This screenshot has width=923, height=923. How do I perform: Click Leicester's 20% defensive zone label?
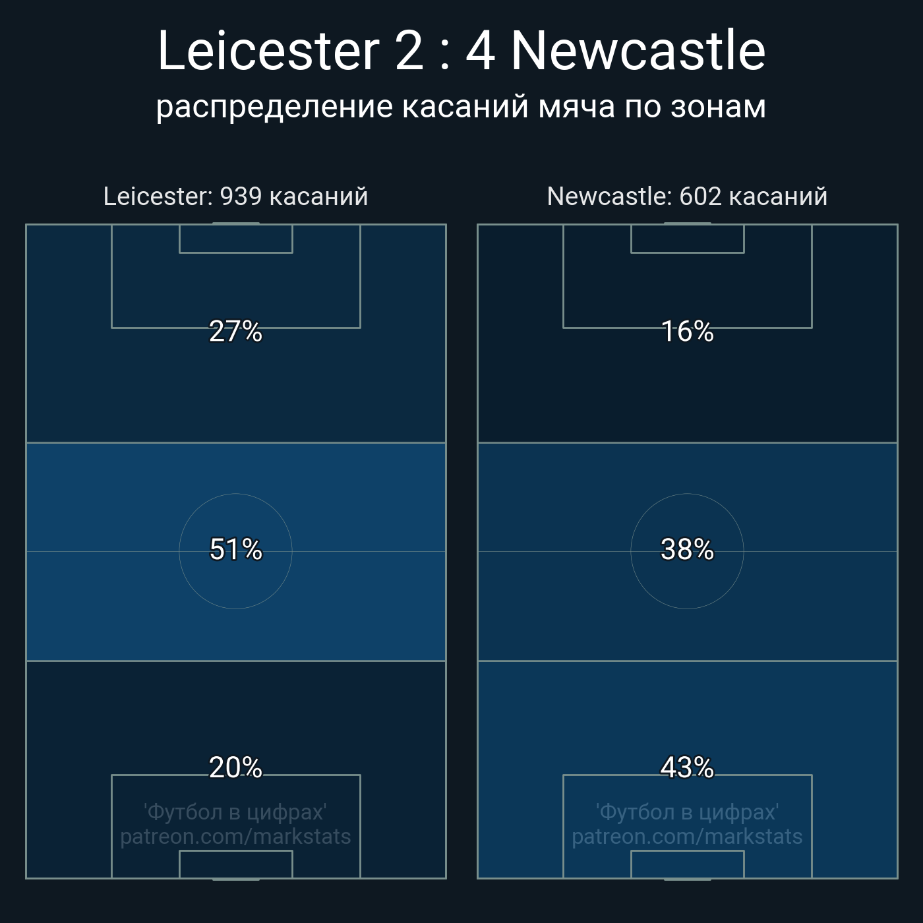236,767
